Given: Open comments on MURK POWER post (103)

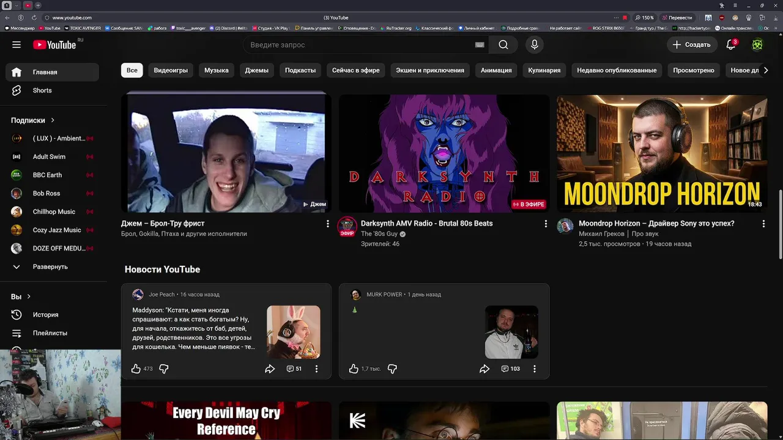Looking at the screenshot, I should click(x=511, y=369).
